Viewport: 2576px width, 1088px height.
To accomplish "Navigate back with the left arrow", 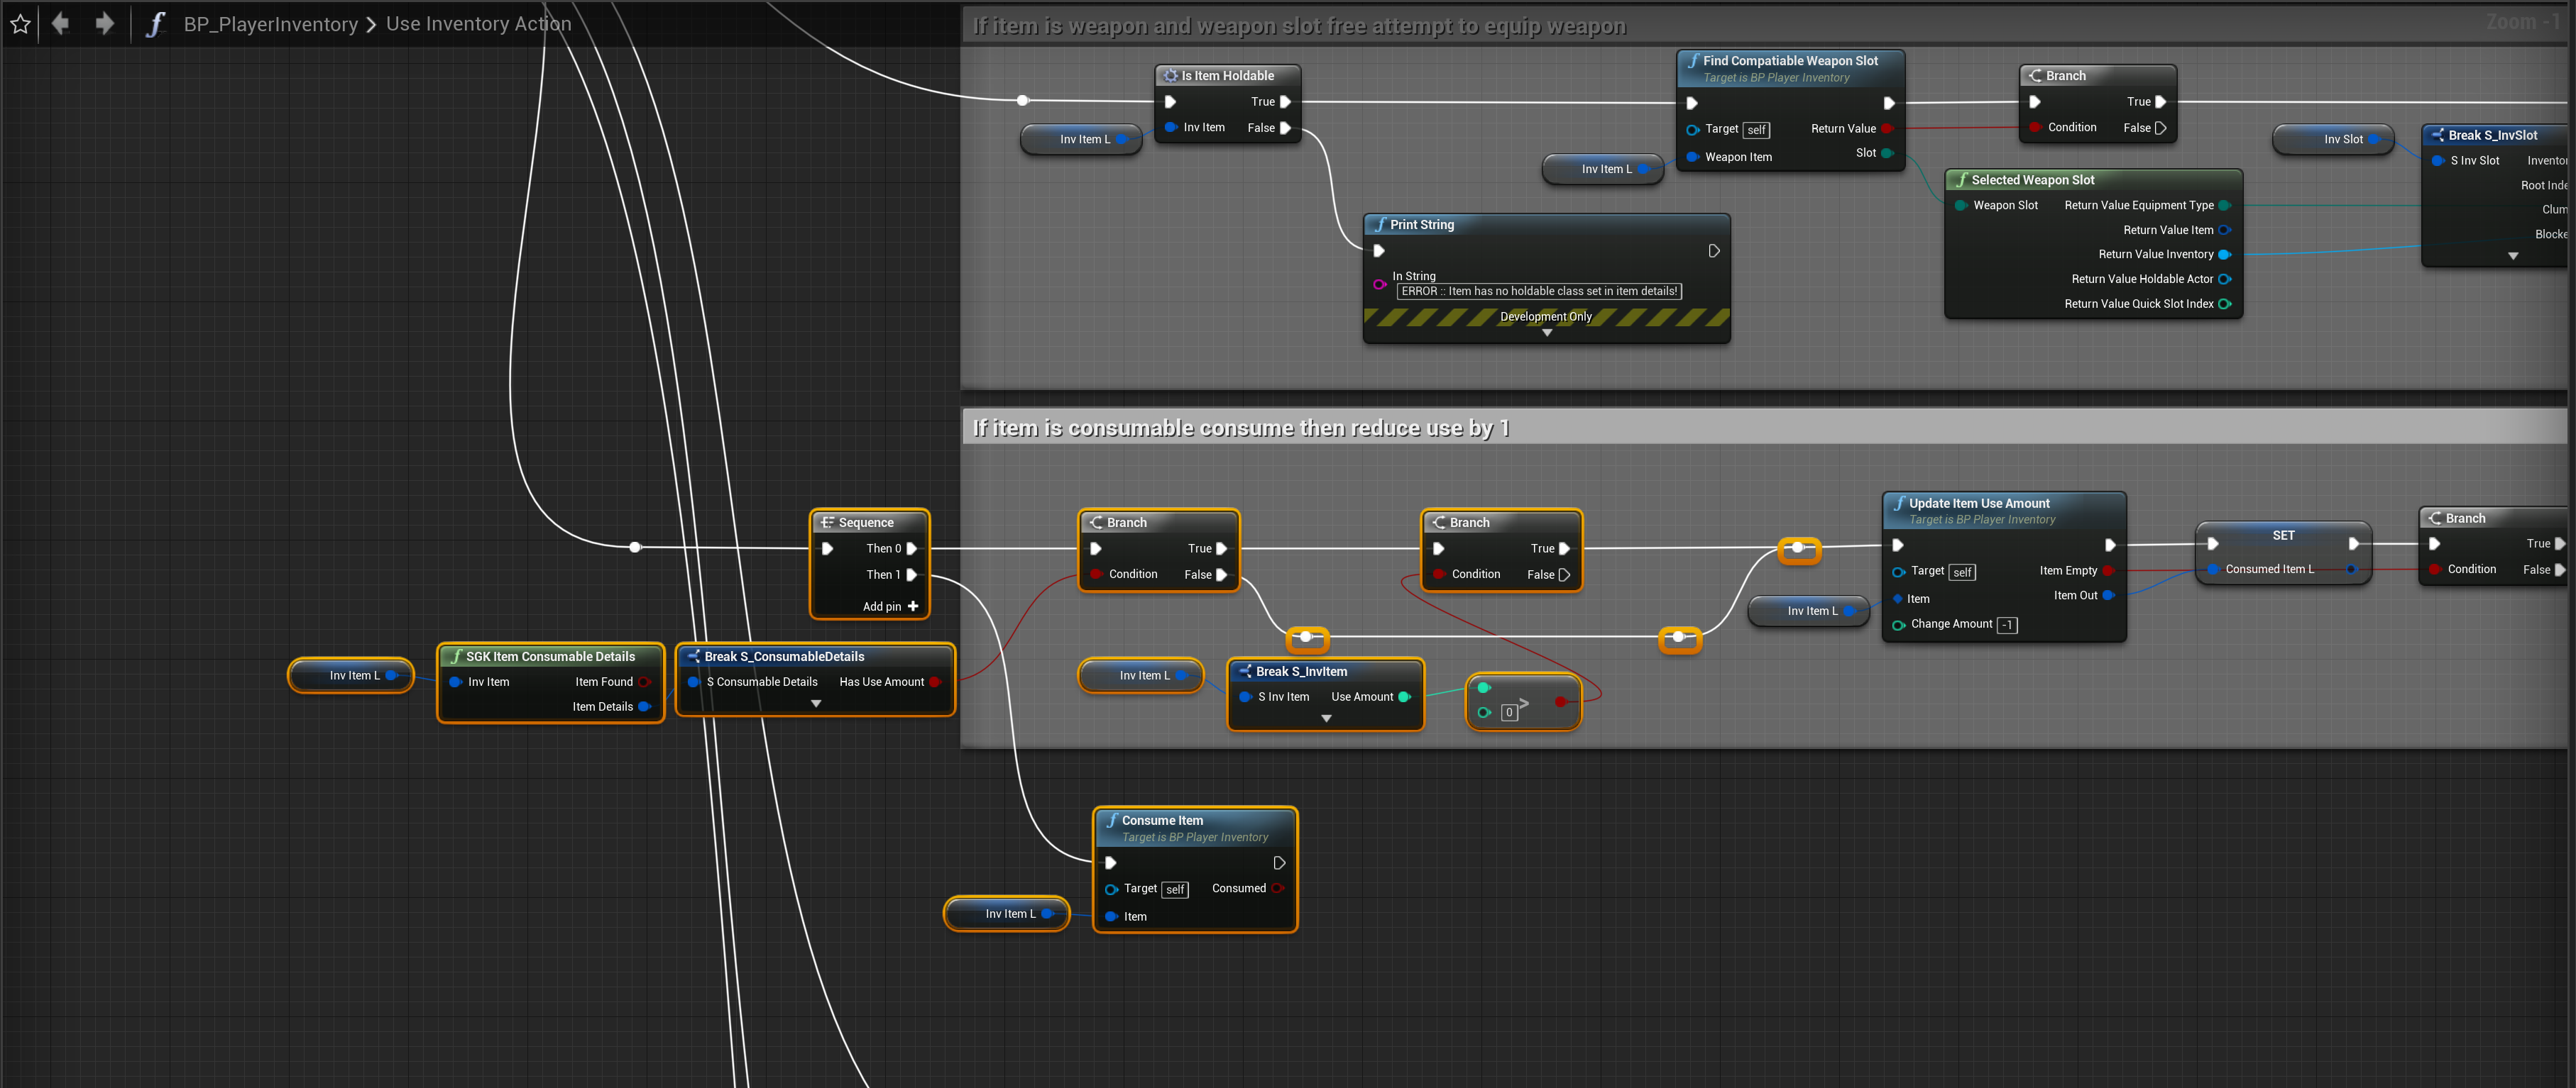I will (60, 23).
